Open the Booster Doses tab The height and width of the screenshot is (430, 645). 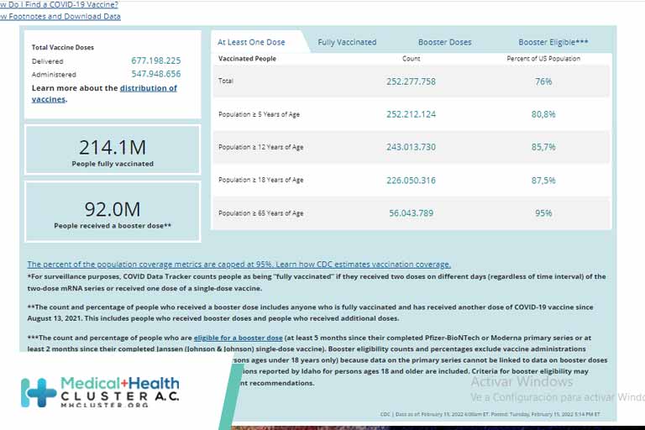tap(444, 42)
